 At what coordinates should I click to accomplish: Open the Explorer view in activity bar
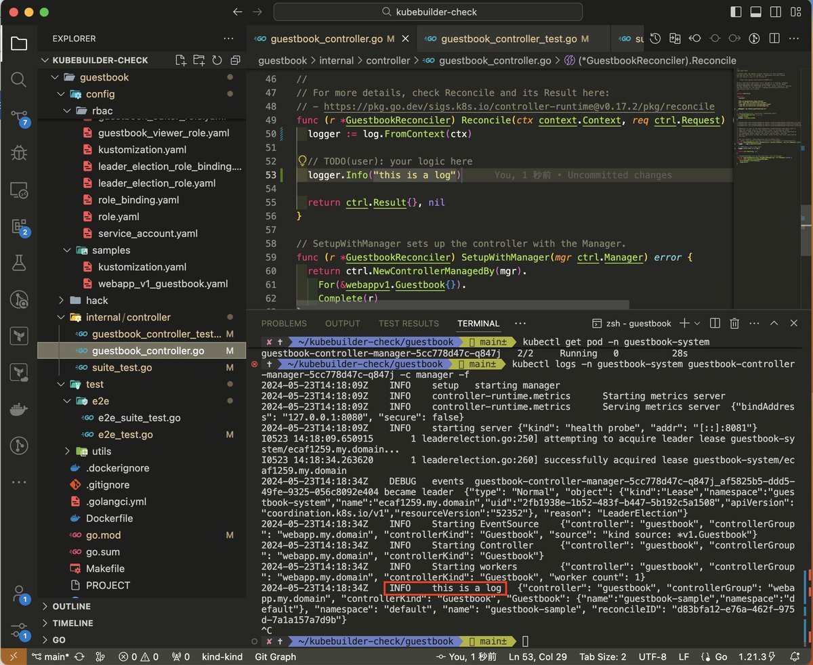[19, 44]
